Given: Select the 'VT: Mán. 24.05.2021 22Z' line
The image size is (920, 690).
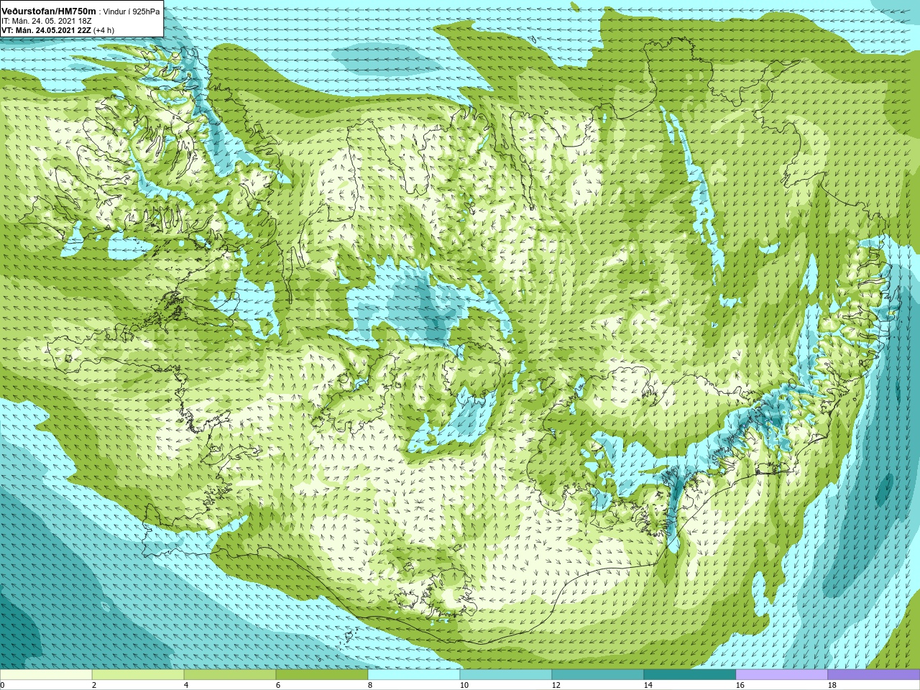Looking at the screenshot, I should tap(47, 30).
